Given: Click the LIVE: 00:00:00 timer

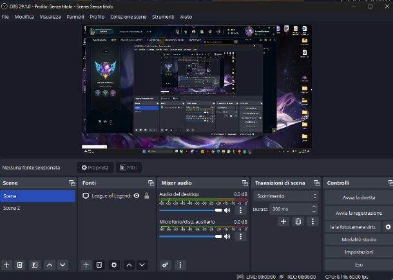Looking at the screenshot, I should click(x=261, y=277).
